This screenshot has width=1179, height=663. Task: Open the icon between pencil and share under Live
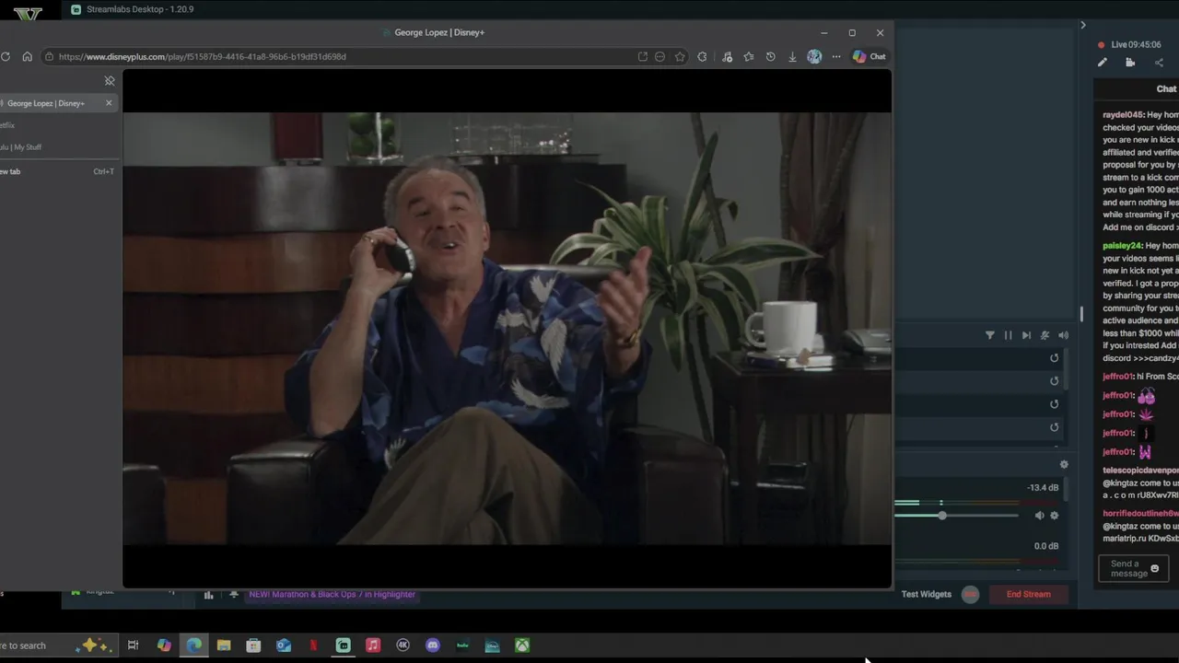tap(1130, 63)
